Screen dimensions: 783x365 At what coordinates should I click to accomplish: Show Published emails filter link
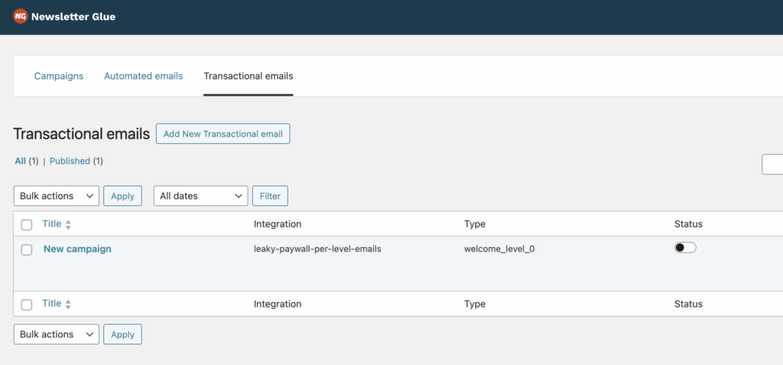(x=70, y=161)
